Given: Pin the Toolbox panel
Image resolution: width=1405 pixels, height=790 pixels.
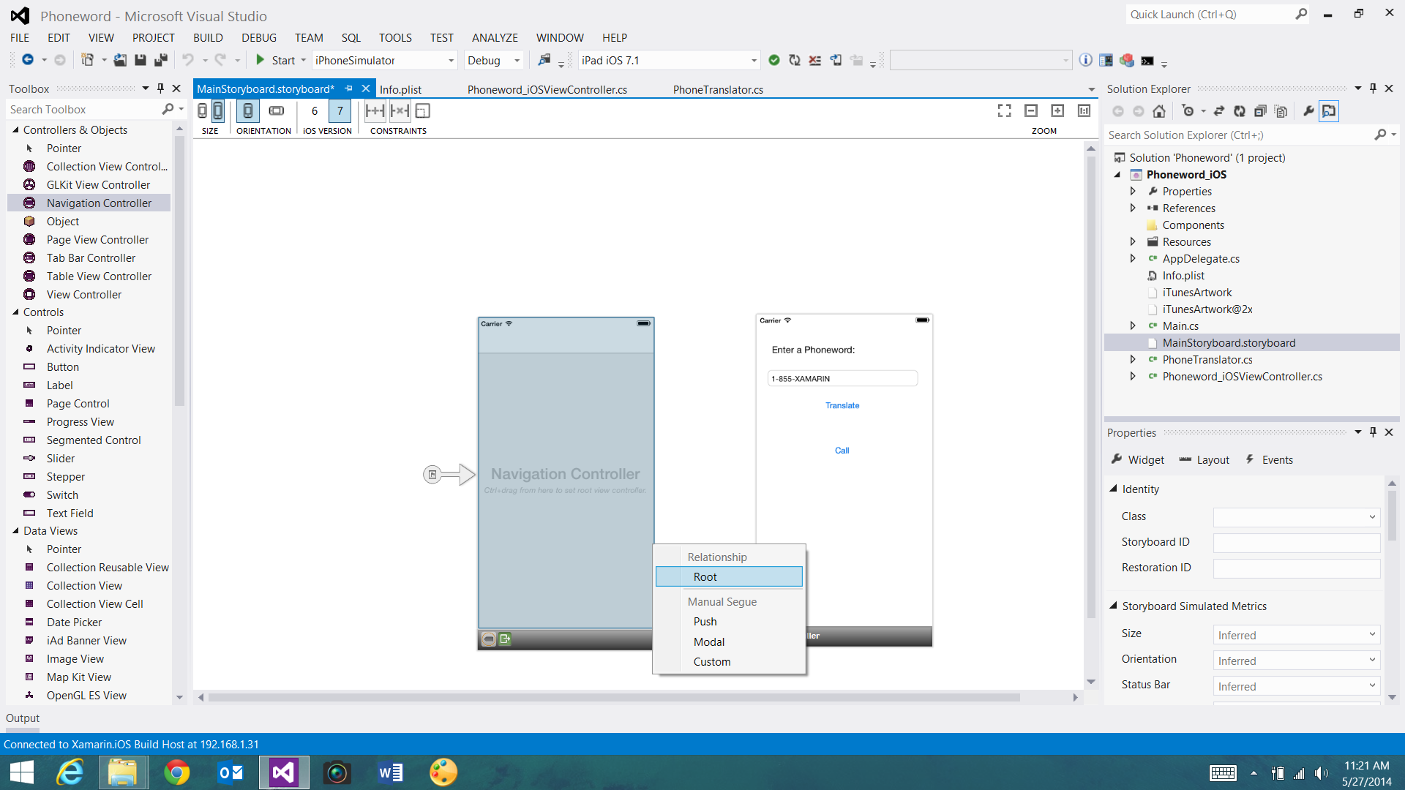Looking at the screenshot, I should 161,89.
